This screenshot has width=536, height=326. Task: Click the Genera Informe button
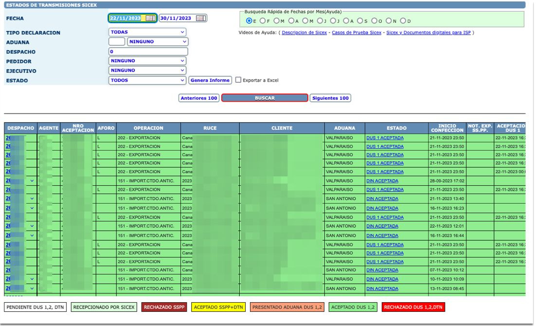(210, 80)
